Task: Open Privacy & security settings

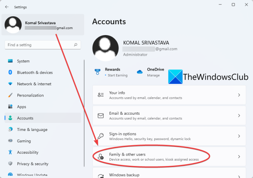Action: 43,164
